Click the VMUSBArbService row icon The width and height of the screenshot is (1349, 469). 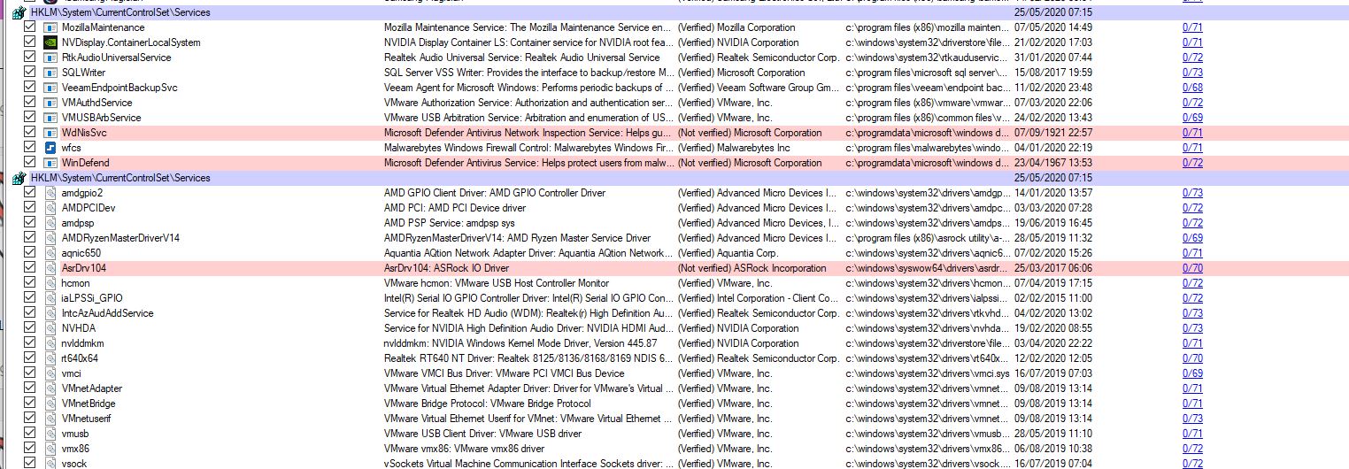(51, 118)
